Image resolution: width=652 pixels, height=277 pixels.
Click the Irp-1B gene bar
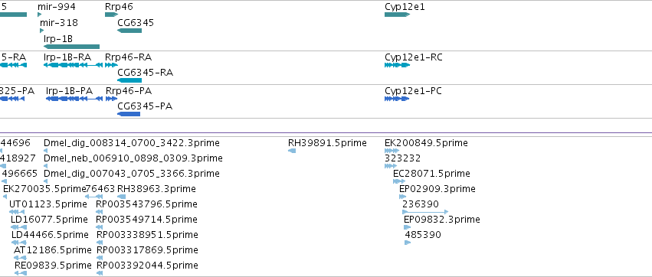pos(71,47)
